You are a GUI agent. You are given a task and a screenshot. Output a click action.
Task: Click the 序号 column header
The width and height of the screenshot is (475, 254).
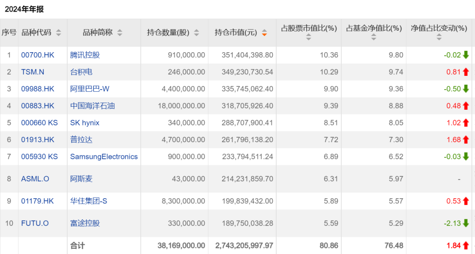[9, 32]
